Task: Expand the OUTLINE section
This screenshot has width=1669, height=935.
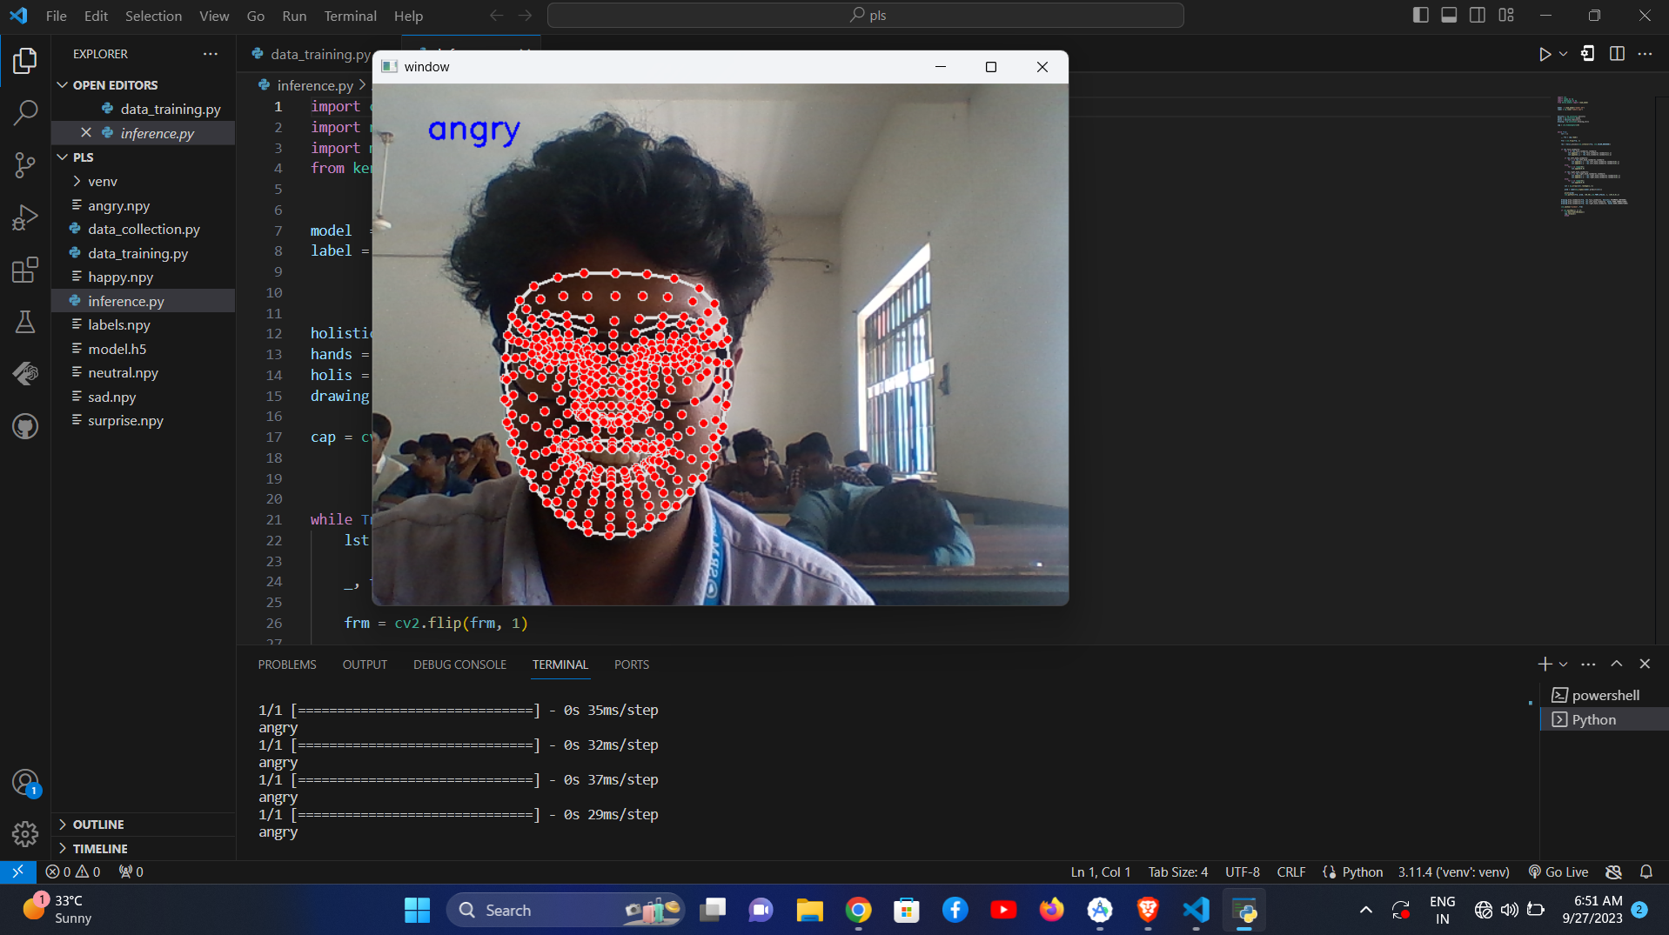Action: point(97,825)
